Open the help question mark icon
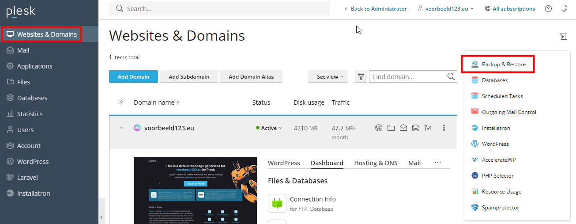576x224 pixels. (548, 8)
